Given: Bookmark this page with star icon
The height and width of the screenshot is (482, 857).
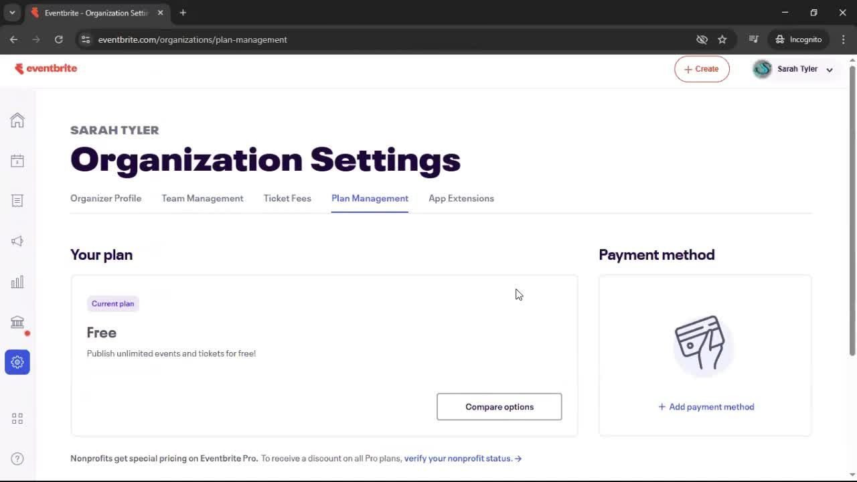Looking at the screenshot, I should (722, 39).
